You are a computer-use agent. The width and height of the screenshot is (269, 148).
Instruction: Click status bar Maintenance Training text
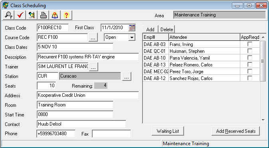point(186,144)
